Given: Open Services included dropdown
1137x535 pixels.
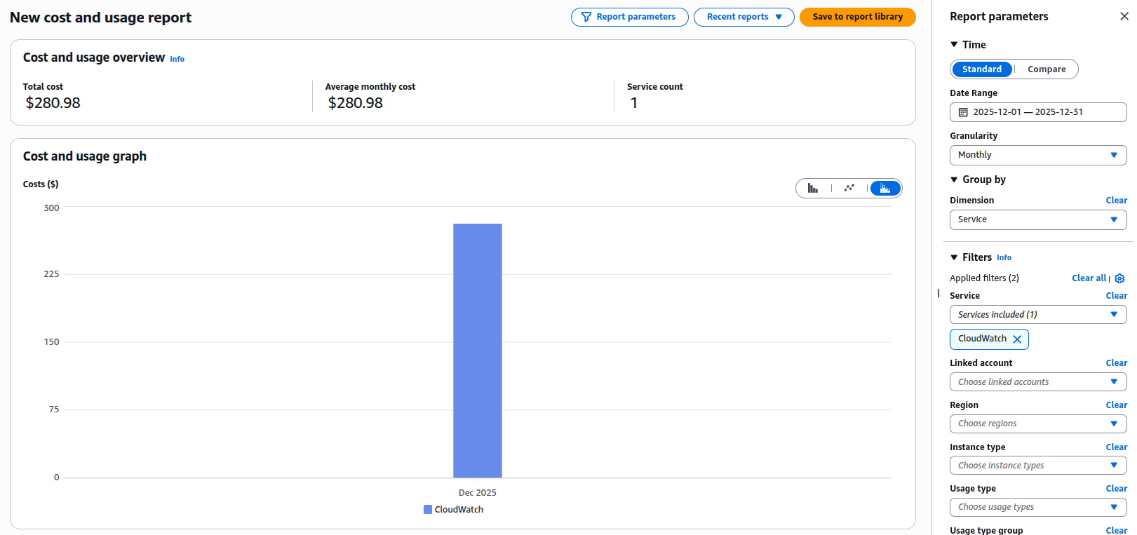Looking at the screenshot, I should (1038, 315).
